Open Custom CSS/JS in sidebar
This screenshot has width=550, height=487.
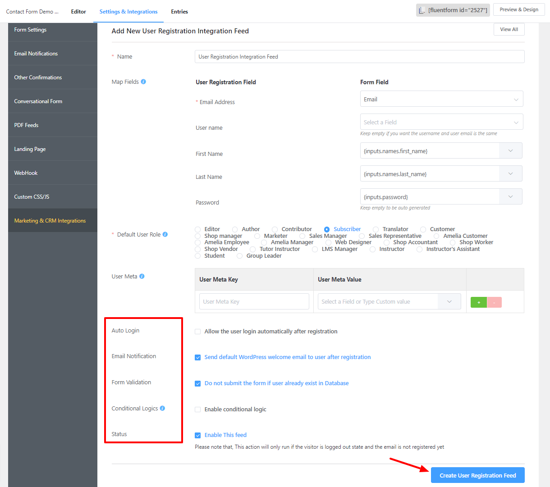point(53,197)
